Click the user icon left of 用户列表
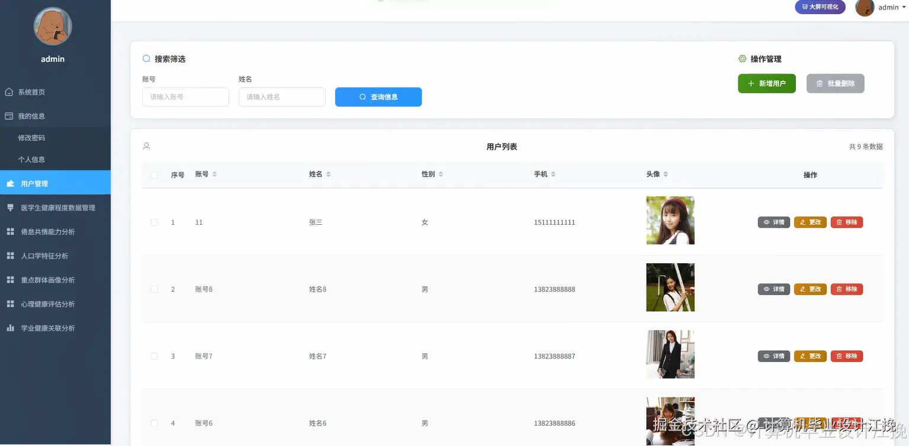The width and height of the screenshot is (909, 446). 146,146
